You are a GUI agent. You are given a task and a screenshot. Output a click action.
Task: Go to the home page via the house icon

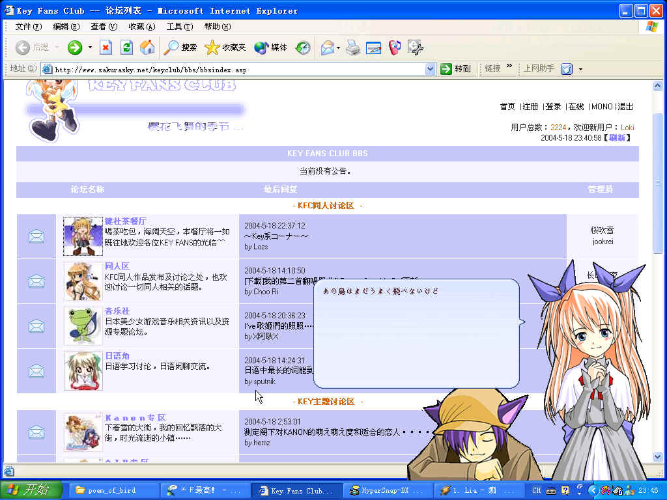147,47
